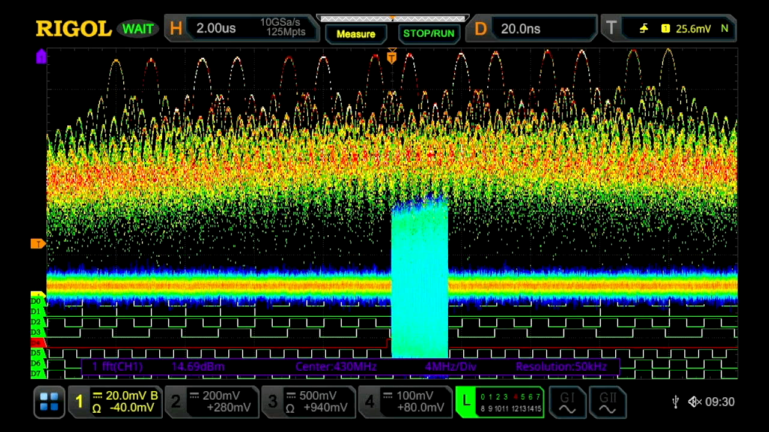Image resolution: width=769 pixels, height=432 pixels.
Task: Select the G1 waveform generator icon
Action: (x=568, y=402)
